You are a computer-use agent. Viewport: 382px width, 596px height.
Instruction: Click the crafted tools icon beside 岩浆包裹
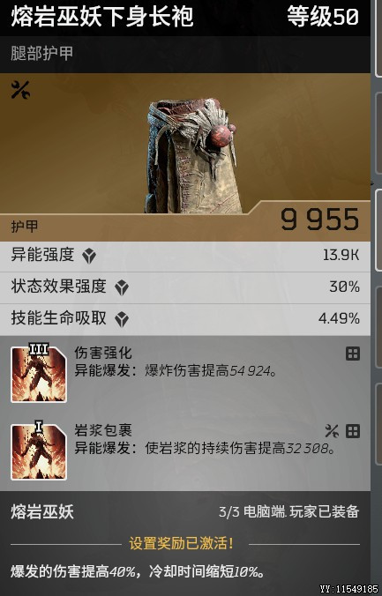point(332,431)
